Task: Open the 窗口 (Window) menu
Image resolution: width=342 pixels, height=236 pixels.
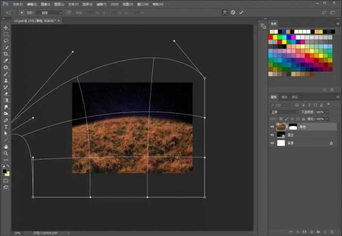Action: coord(143,4)
